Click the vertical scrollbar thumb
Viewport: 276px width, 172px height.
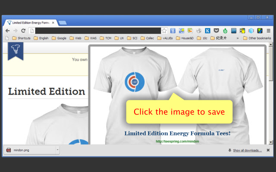tap(271, 64)
